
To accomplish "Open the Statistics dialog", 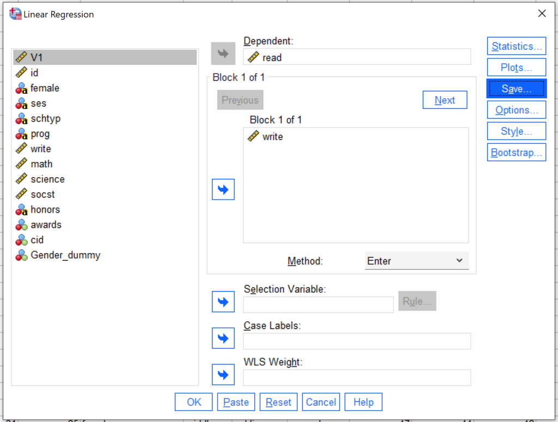I will pyautogui.click(x=516, y=46).
